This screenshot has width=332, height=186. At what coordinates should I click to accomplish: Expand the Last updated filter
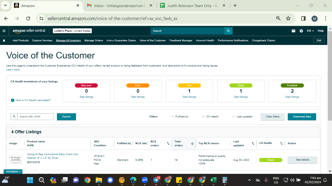(242, 117)
